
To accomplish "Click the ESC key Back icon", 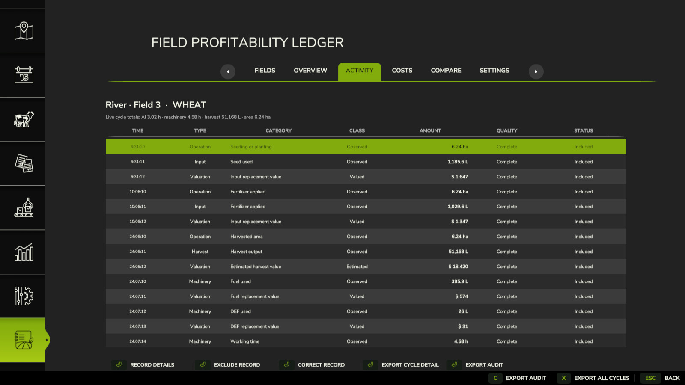I will pos(650,378).
